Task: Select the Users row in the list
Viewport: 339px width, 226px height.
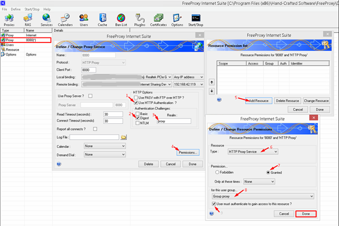Action: coord(26,45)
